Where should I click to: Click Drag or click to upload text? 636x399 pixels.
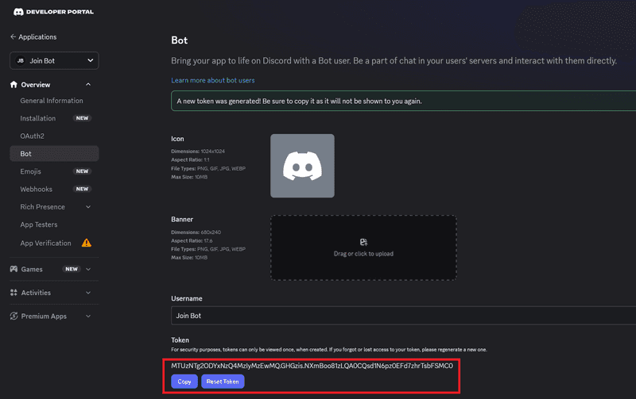point(363,254)
